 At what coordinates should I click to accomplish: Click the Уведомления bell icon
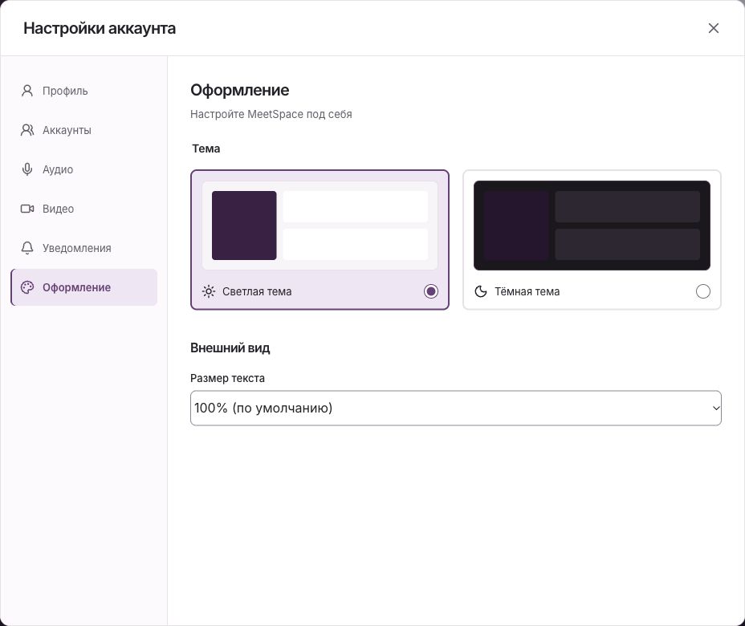click(x=27, y=248)
